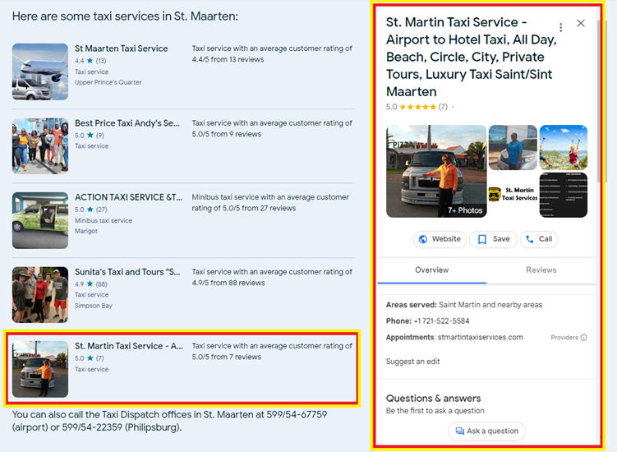This screenshot has height=452, width=617.
Task: Switch to the Reviews tab
Action: tap(541, 270)
